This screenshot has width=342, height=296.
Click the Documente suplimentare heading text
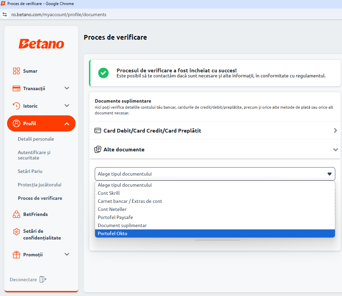pos(123,101)
